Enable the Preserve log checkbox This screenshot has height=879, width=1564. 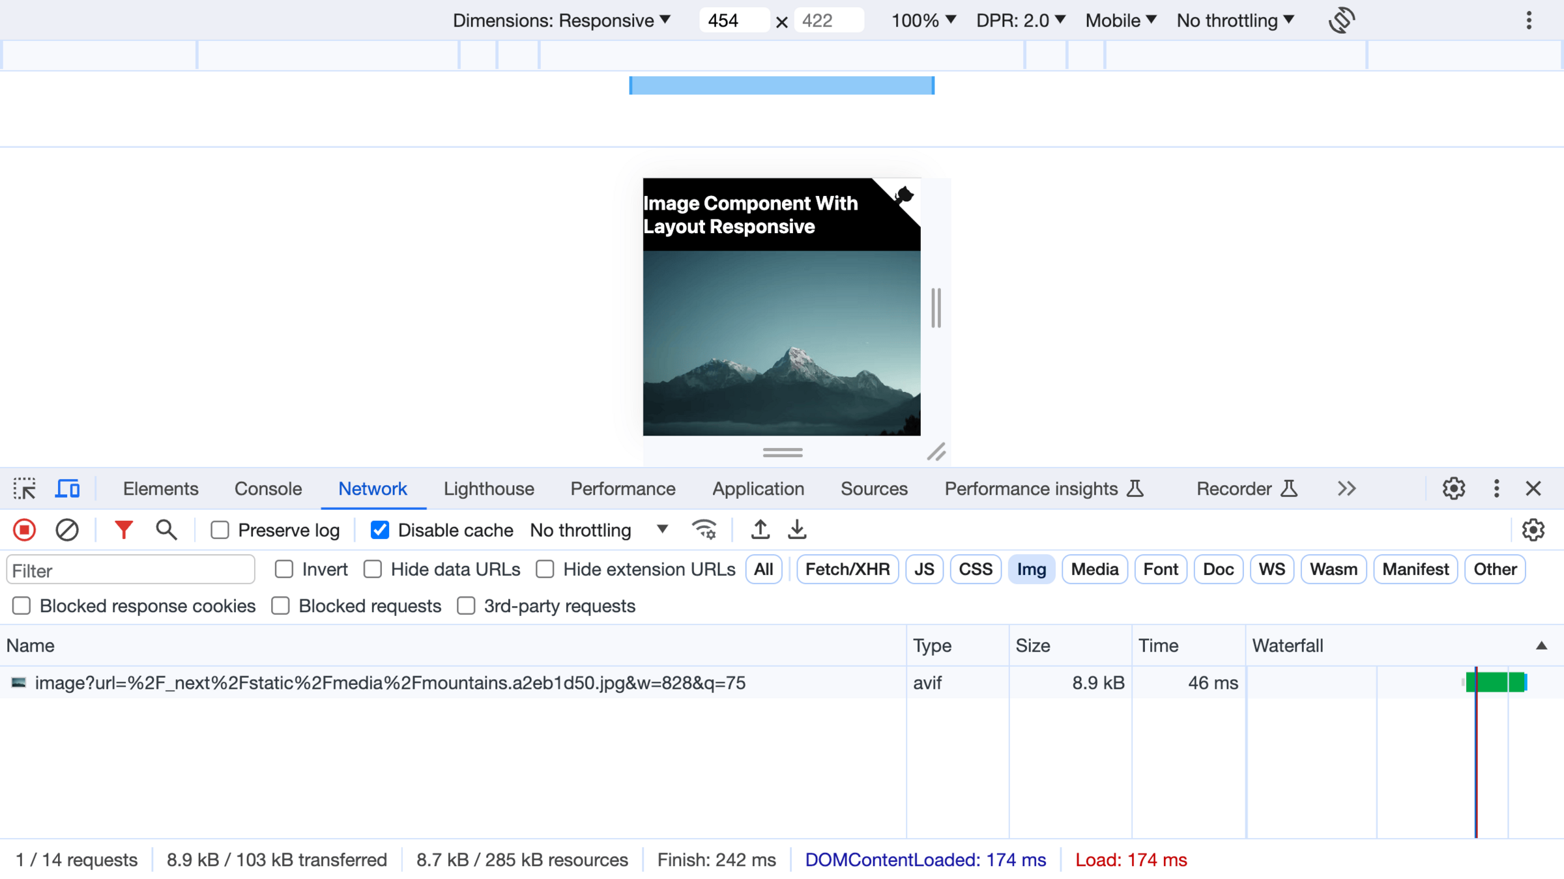tap(220, 530)
